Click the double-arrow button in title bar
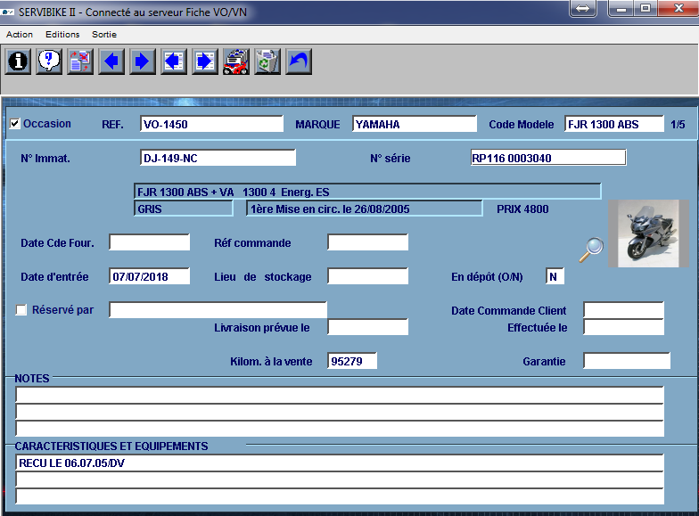Image resolution: width=699 pixels, height=516 pixels. coord(582,8)
